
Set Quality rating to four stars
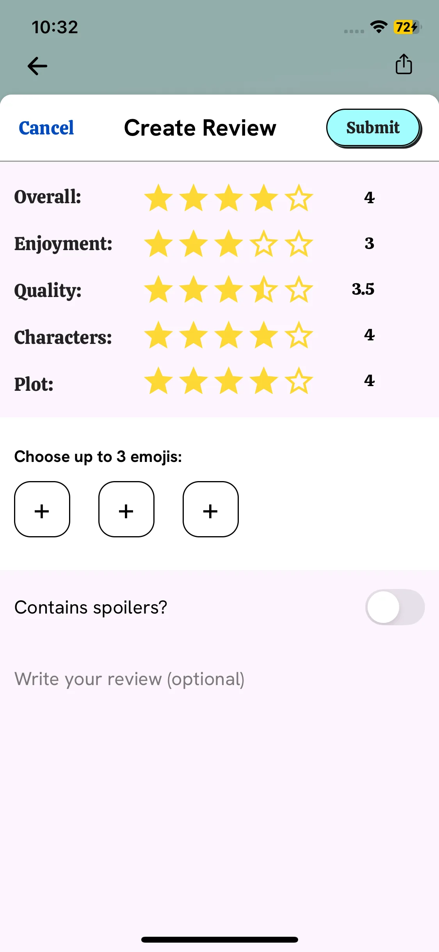[x=264, y=290]
